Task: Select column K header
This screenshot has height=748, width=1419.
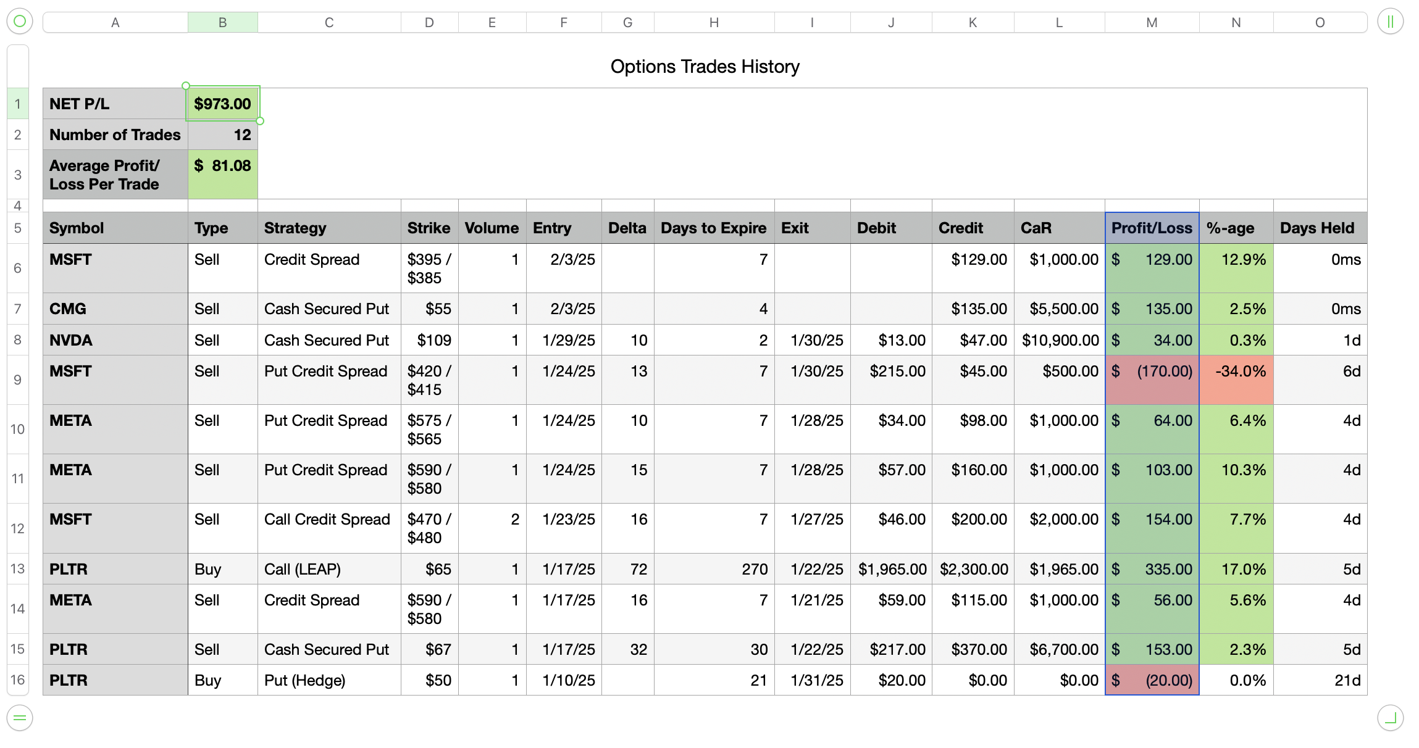Action: (973, 23)
